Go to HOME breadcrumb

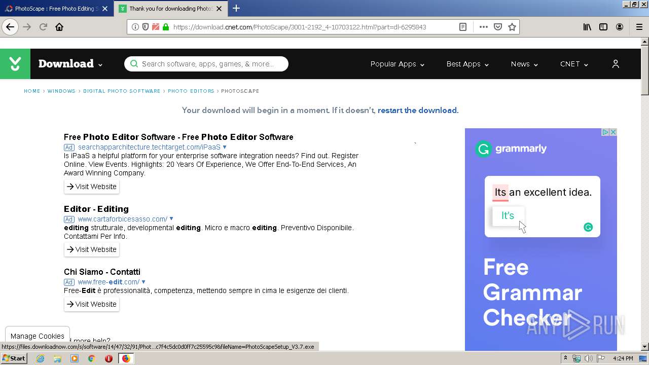point(32,91)
